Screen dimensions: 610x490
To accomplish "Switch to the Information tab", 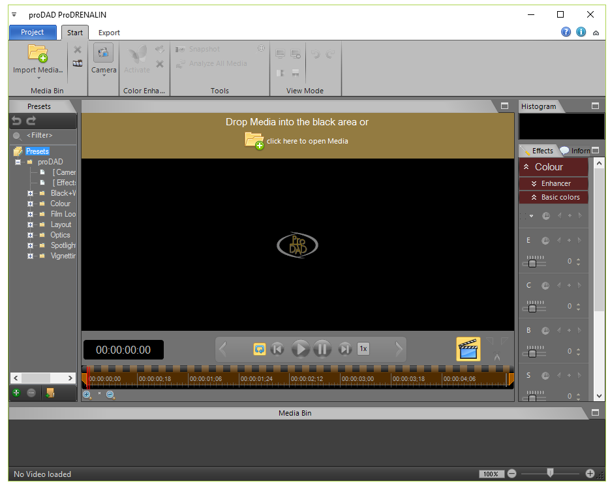I will tap(577, 151).
